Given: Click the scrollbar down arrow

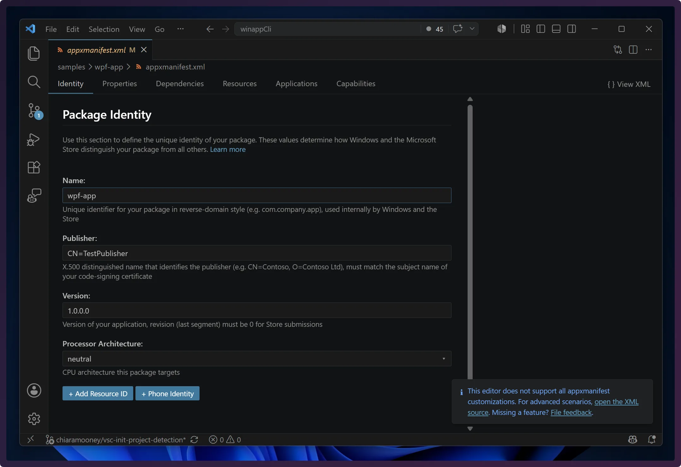Looking at the screenshot, I should point(470,429).
